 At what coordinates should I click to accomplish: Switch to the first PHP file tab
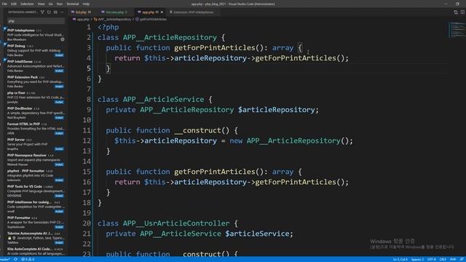point(81,12)
